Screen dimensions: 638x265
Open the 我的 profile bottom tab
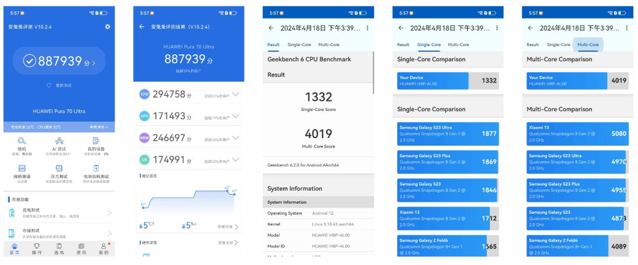pyautogui.click(x=104, y=248)
